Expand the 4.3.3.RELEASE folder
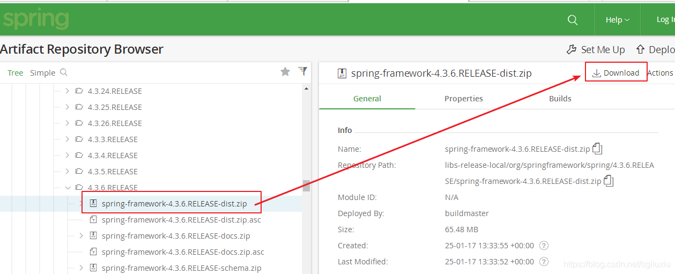 point(67,139)
